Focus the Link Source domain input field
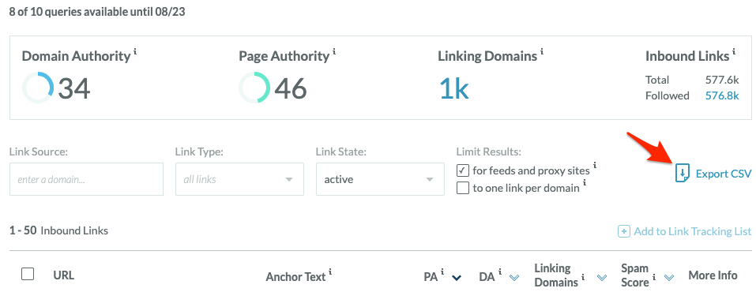This screenshot has height=292, width=756. (x=86, y=179)
